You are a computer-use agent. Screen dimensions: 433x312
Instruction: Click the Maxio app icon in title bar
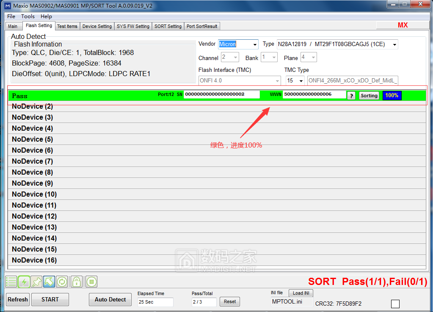(x=8, y=5)
